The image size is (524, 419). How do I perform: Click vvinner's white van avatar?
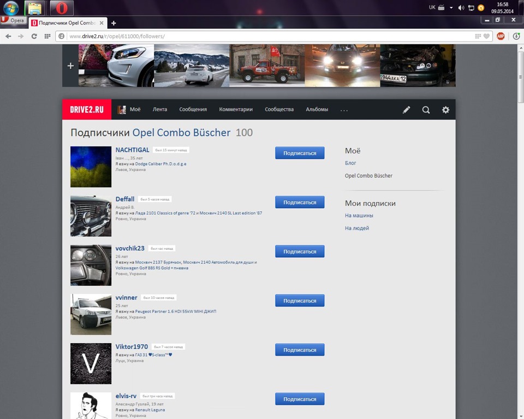pyautogui.click(x=91, y=314)
